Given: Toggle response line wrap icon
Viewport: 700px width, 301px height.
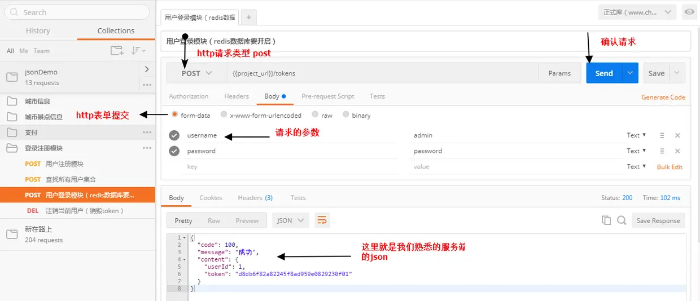Looking at the screenshot, I should pos(322,220).
